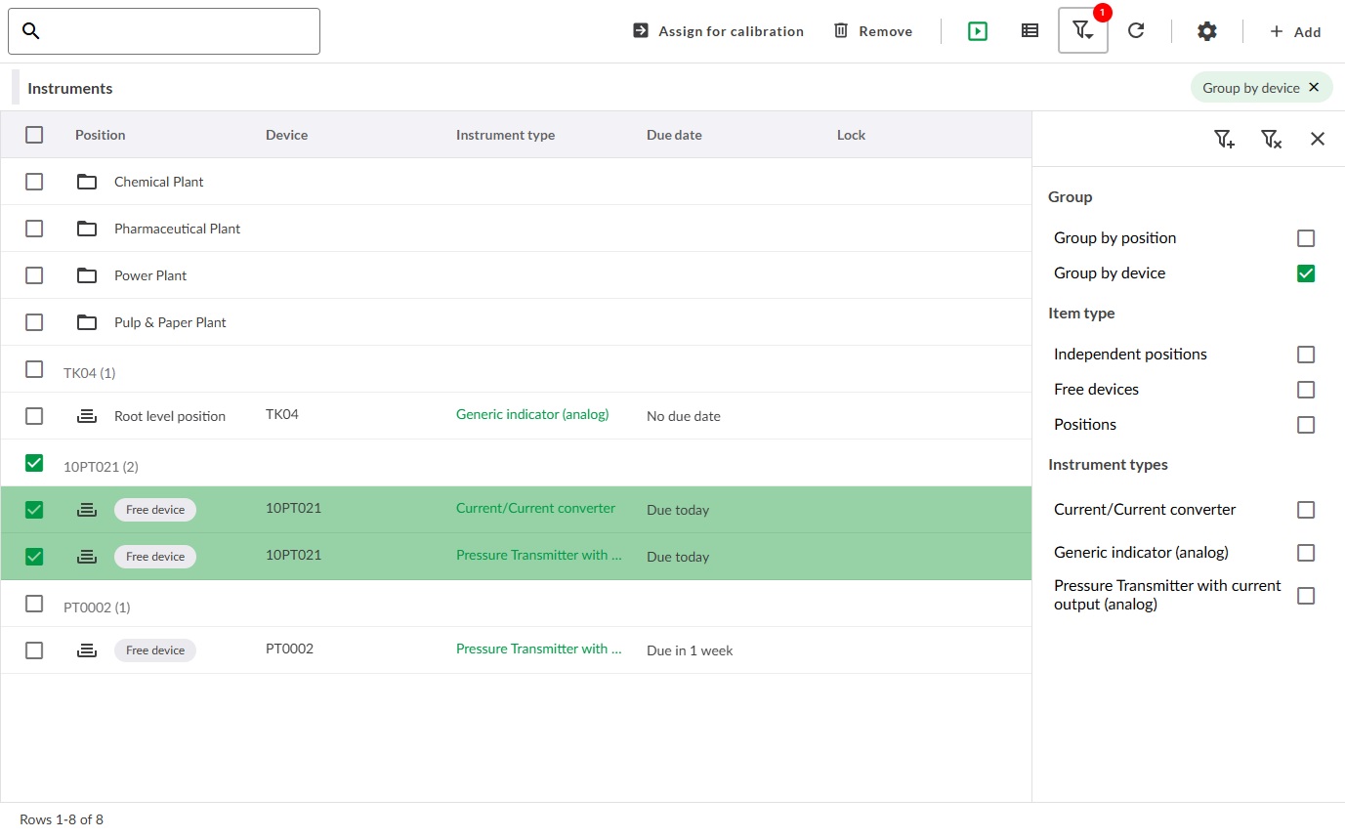This screenshot has height=838, width=1345.
Task: Toggle the filter dropdown button with badge
Action: (1082, 31)
